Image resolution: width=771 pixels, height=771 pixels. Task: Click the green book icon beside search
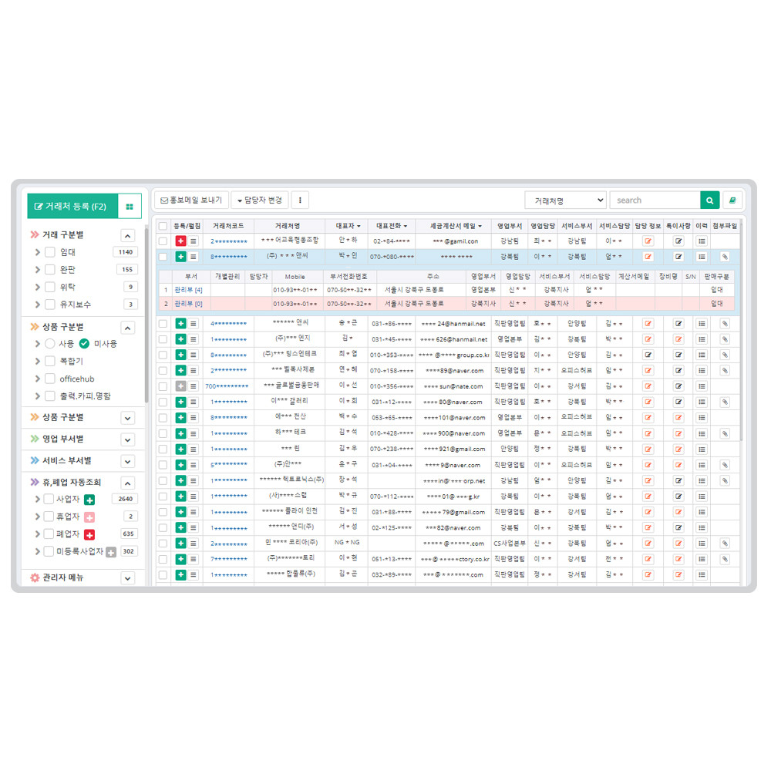(732, 200)
